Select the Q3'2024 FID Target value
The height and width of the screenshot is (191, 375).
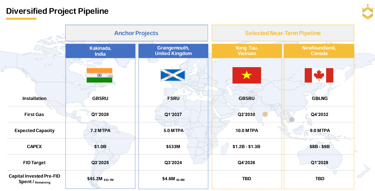click(x=173, y=162)
